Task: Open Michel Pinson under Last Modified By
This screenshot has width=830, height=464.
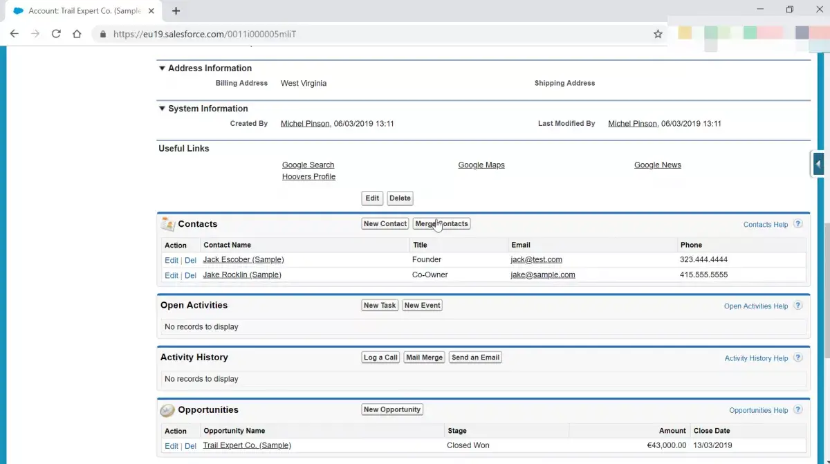Action: point(632,124)
